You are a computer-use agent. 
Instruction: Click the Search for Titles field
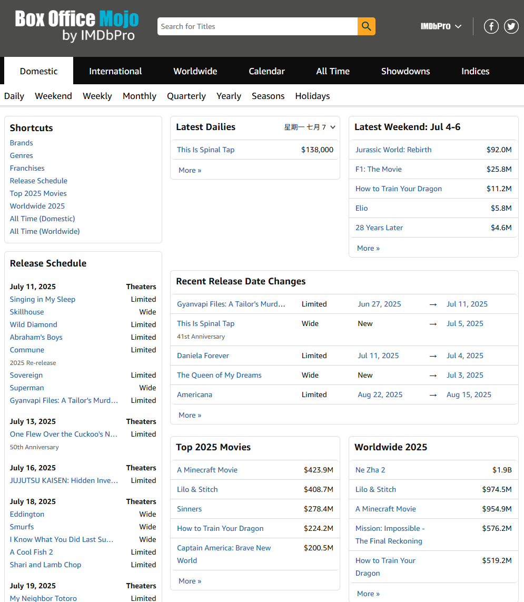coord(258,26)
